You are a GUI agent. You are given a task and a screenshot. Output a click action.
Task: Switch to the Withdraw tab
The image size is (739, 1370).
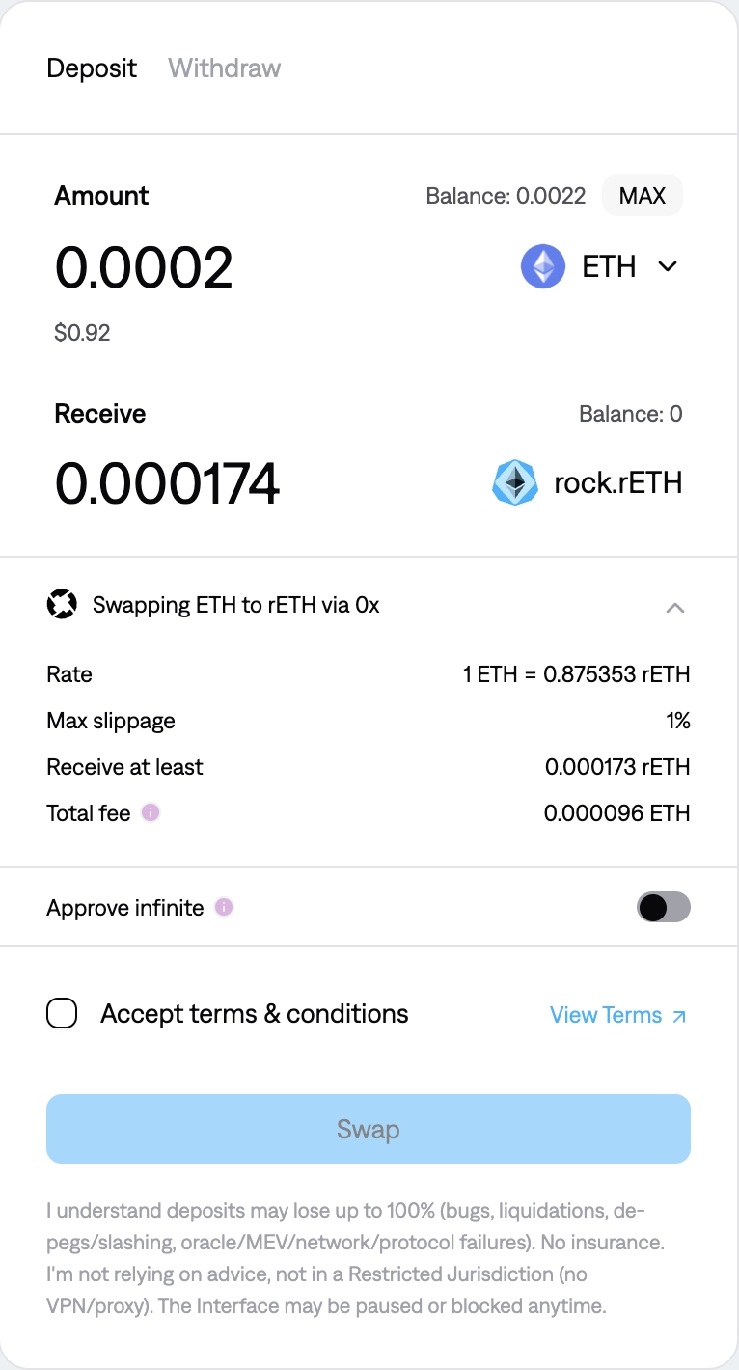(x=224, y=68)
